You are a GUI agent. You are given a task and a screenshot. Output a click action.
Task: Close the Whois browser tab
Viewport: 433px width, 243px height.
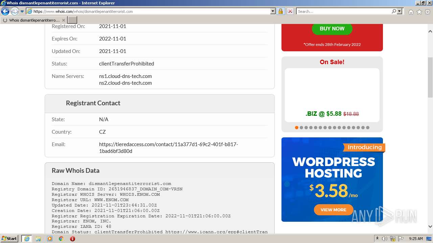63,20
